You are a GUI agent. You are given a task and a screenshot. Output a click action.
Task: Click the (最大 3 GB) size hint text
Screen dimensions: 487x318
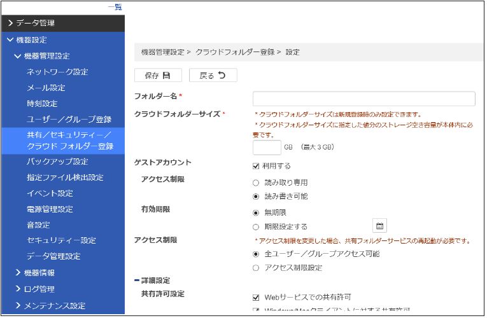pyautogui.click(x=318, y=147)
